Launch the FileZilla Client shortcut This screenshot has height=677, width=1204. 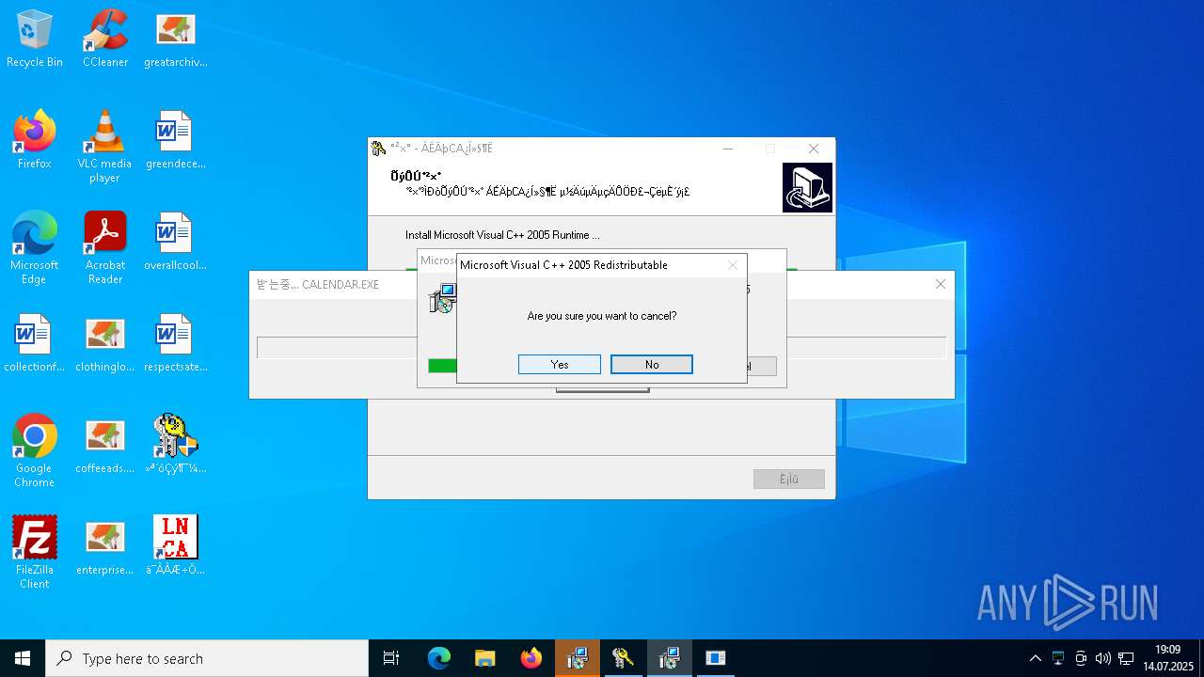coord(35,554)
